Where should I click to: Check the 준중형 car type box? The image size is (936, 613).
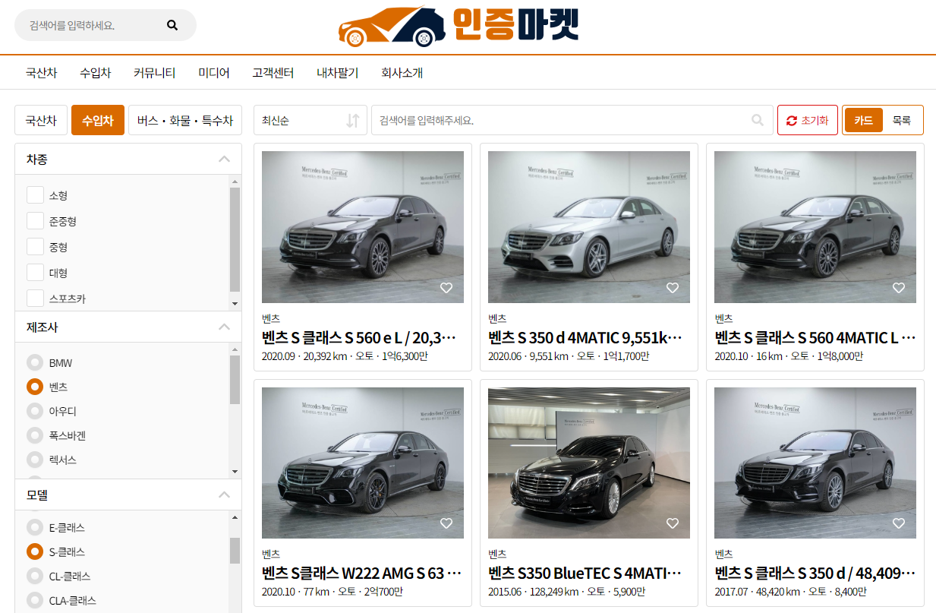click(35, 221)
